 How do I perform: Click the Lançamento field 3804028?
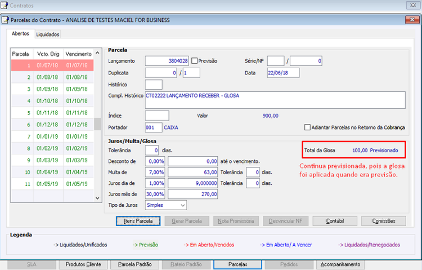[167, 61]
